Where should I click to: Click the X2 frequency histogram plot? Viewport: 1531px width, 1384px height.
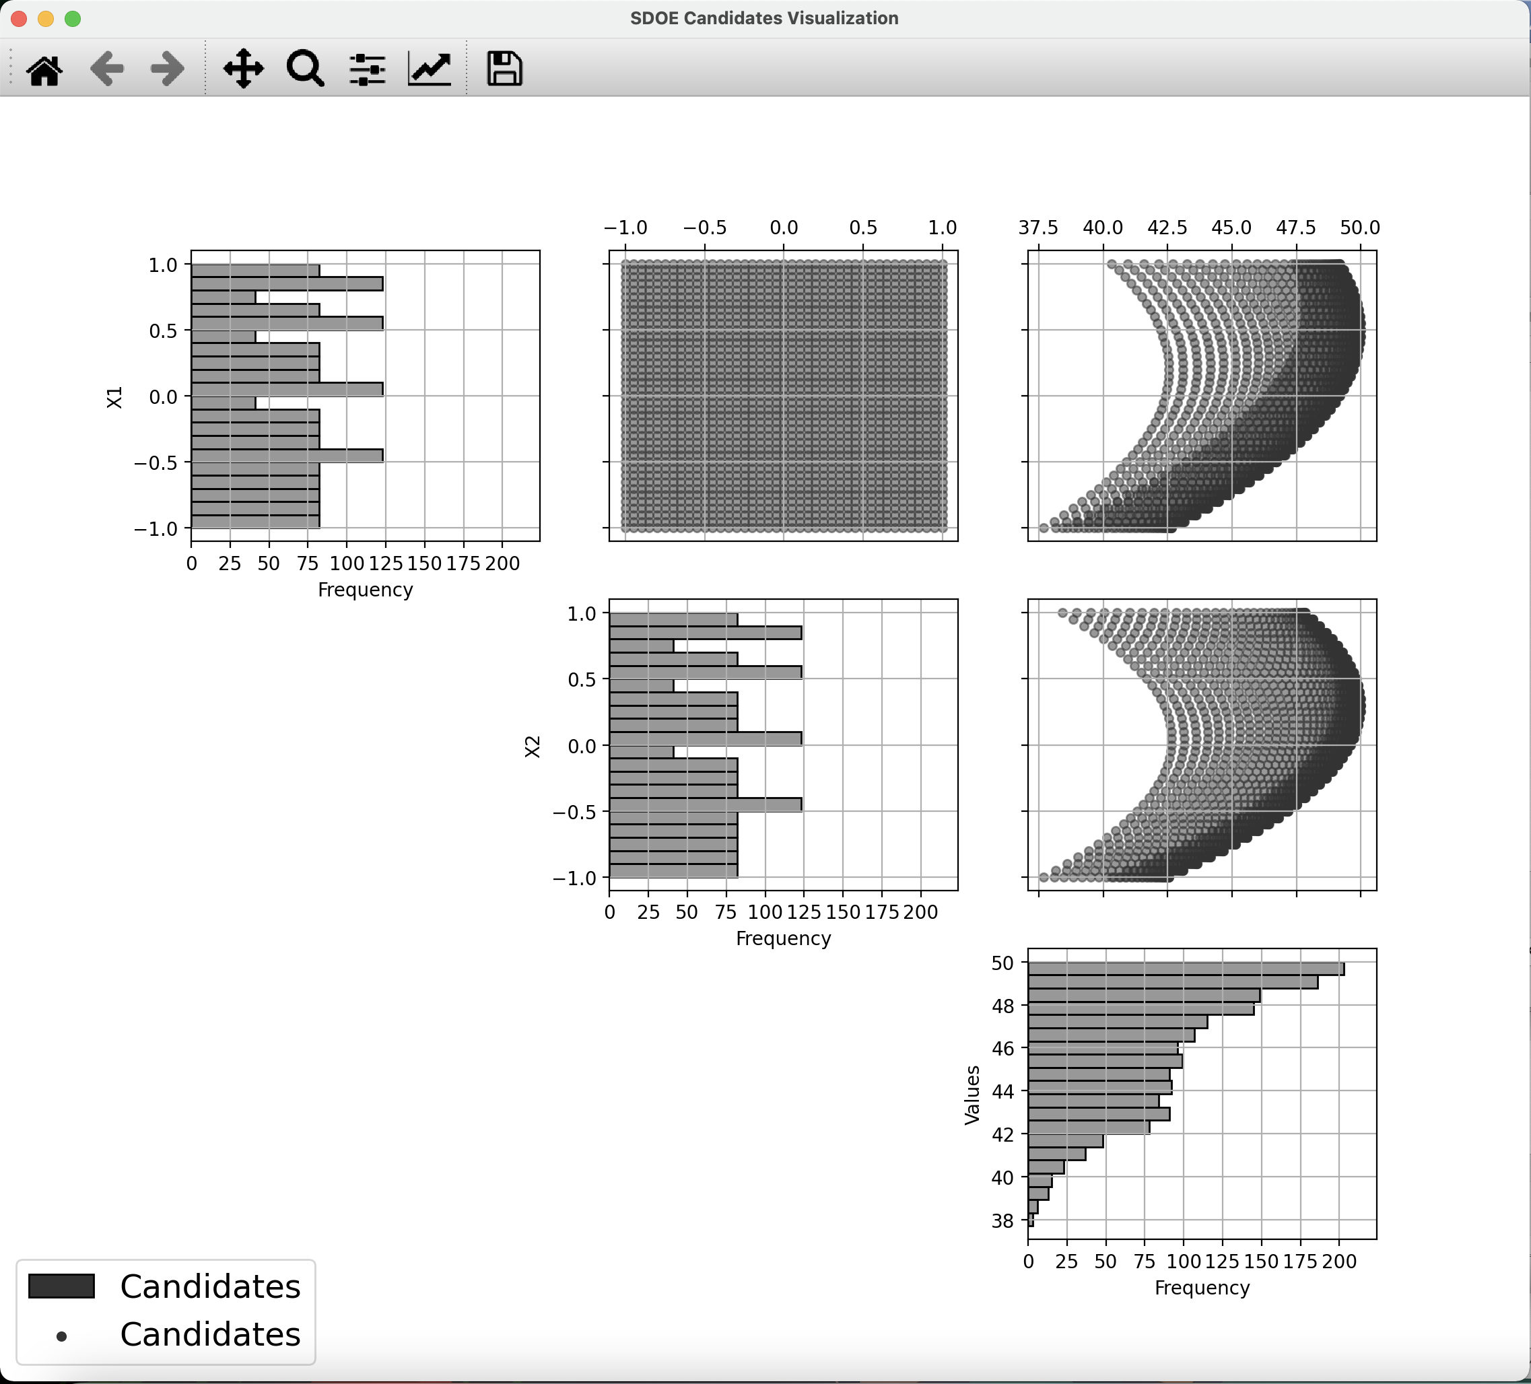click(x=784, y=745)
